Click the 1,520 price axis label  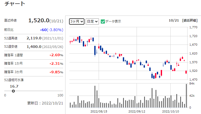tap(193, 71)
